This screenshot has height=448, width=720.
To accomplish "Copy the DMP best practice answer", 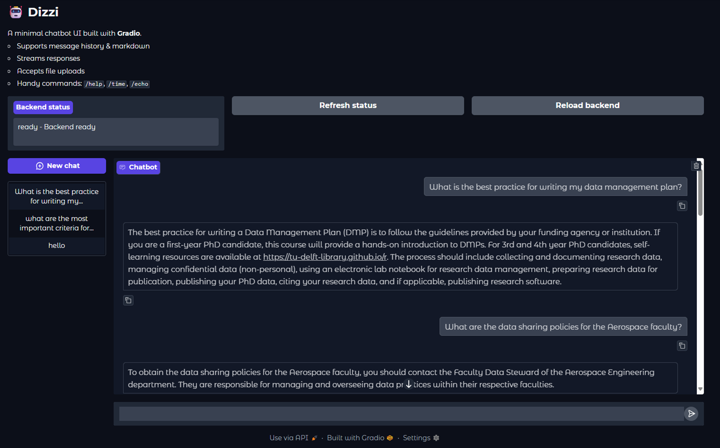I will tap(128, 300).
